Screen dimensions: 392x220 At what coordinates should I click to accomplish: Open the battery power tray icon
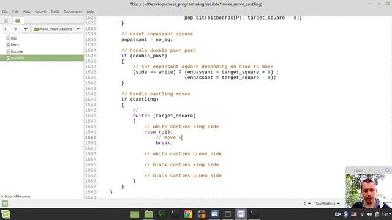377,215
